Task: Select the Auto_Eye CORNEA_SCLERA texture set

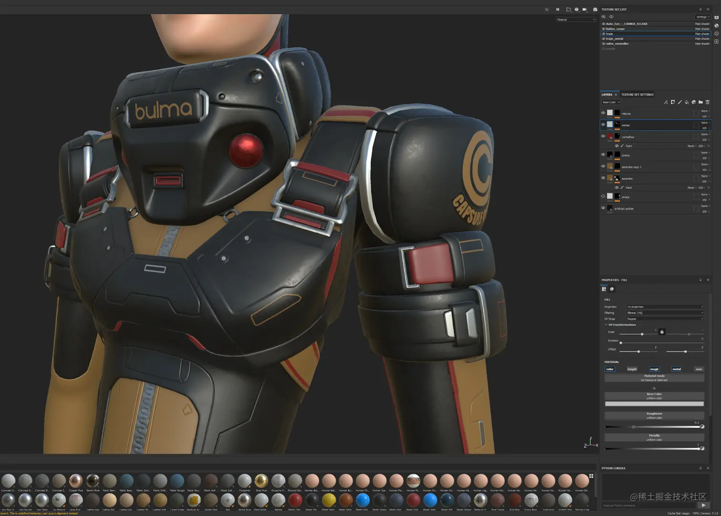Action: point(656,24)
